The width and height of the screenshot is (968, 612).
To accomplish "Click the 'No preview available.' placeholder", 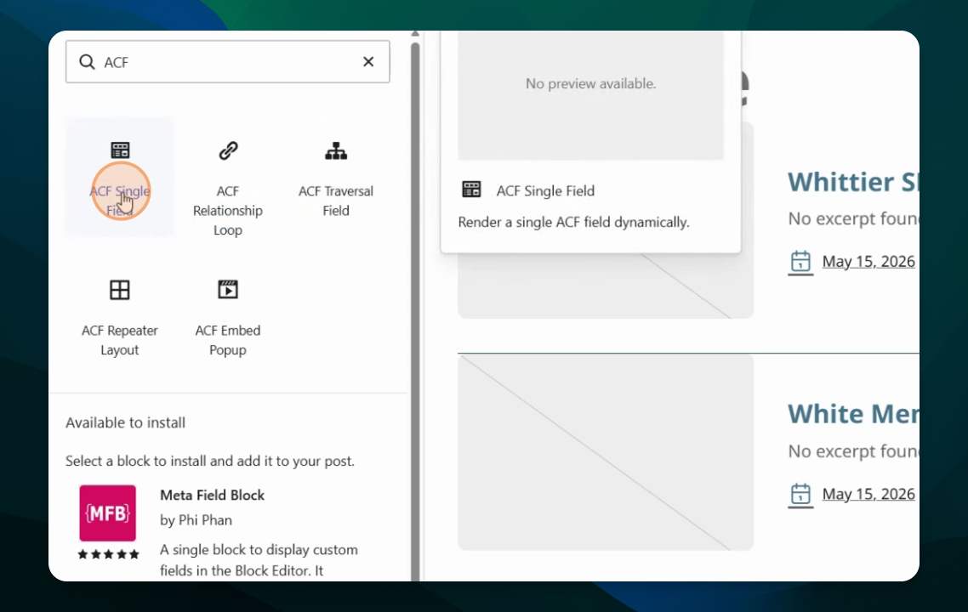I will [x=591, y=83].
